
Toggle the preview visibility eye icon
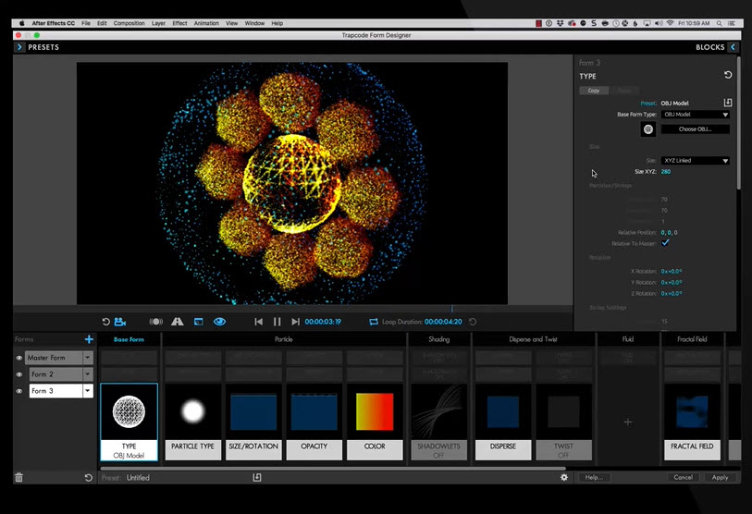(219, 322)
